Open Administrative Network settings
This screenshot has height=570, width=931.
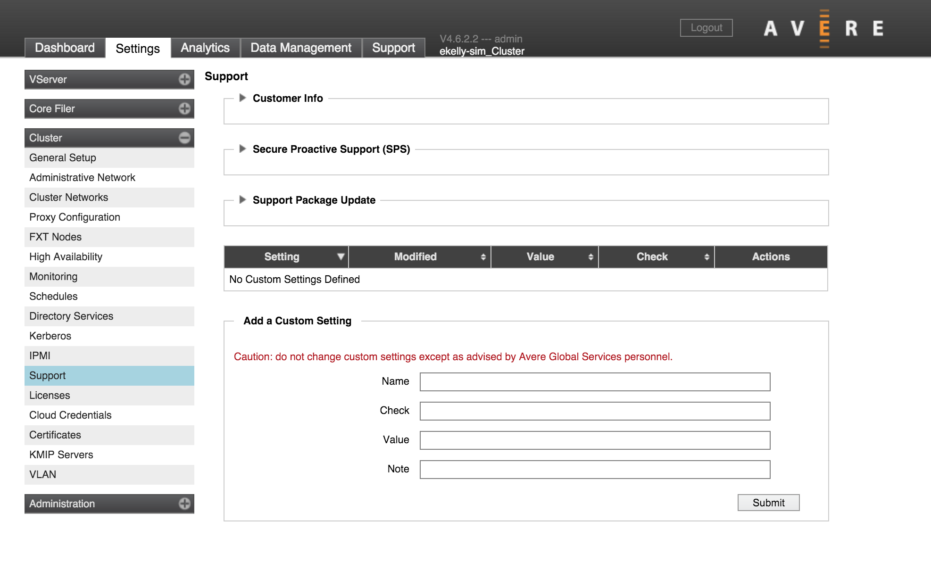tap(109, 178)
